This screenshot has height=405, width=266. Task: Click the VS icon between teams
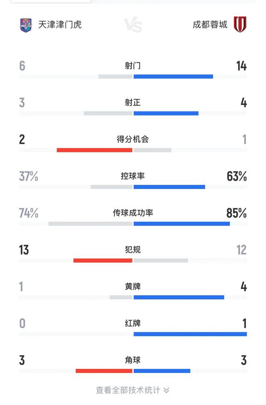point(133,25)
